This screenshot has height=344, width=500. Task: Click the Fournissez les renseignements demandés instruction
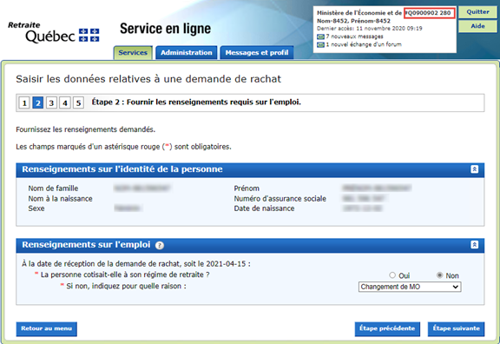coord(85,129)
